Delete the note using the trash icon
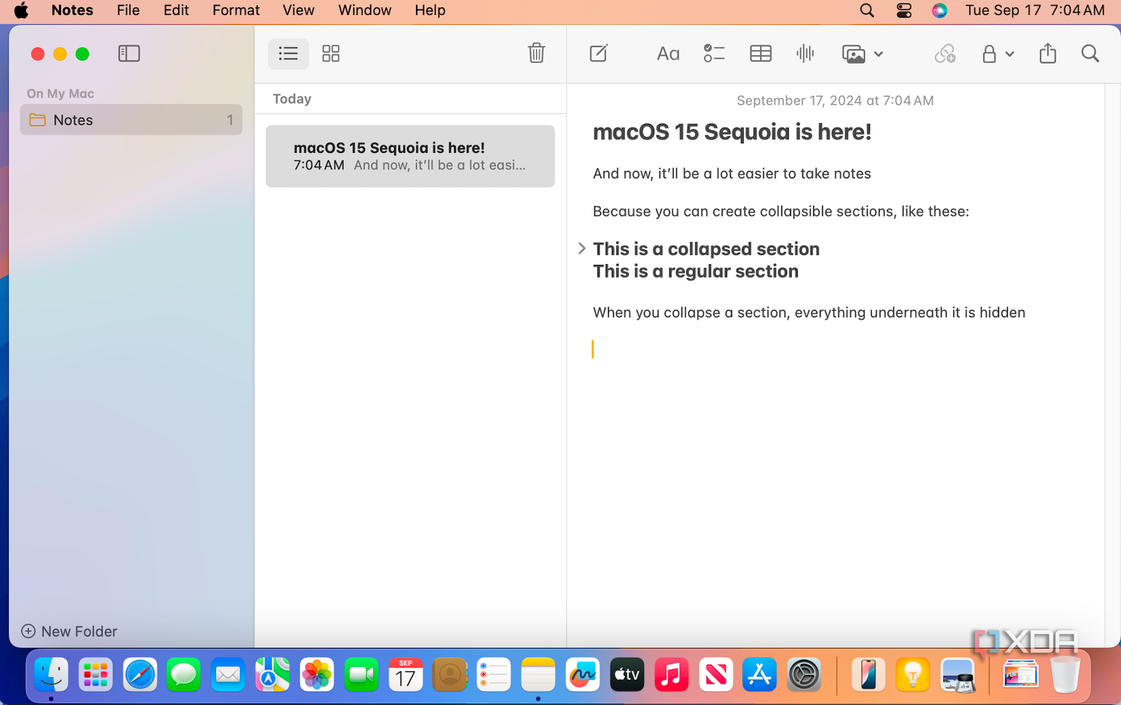This screenshot has width=1121, height=705. (536, 53)
